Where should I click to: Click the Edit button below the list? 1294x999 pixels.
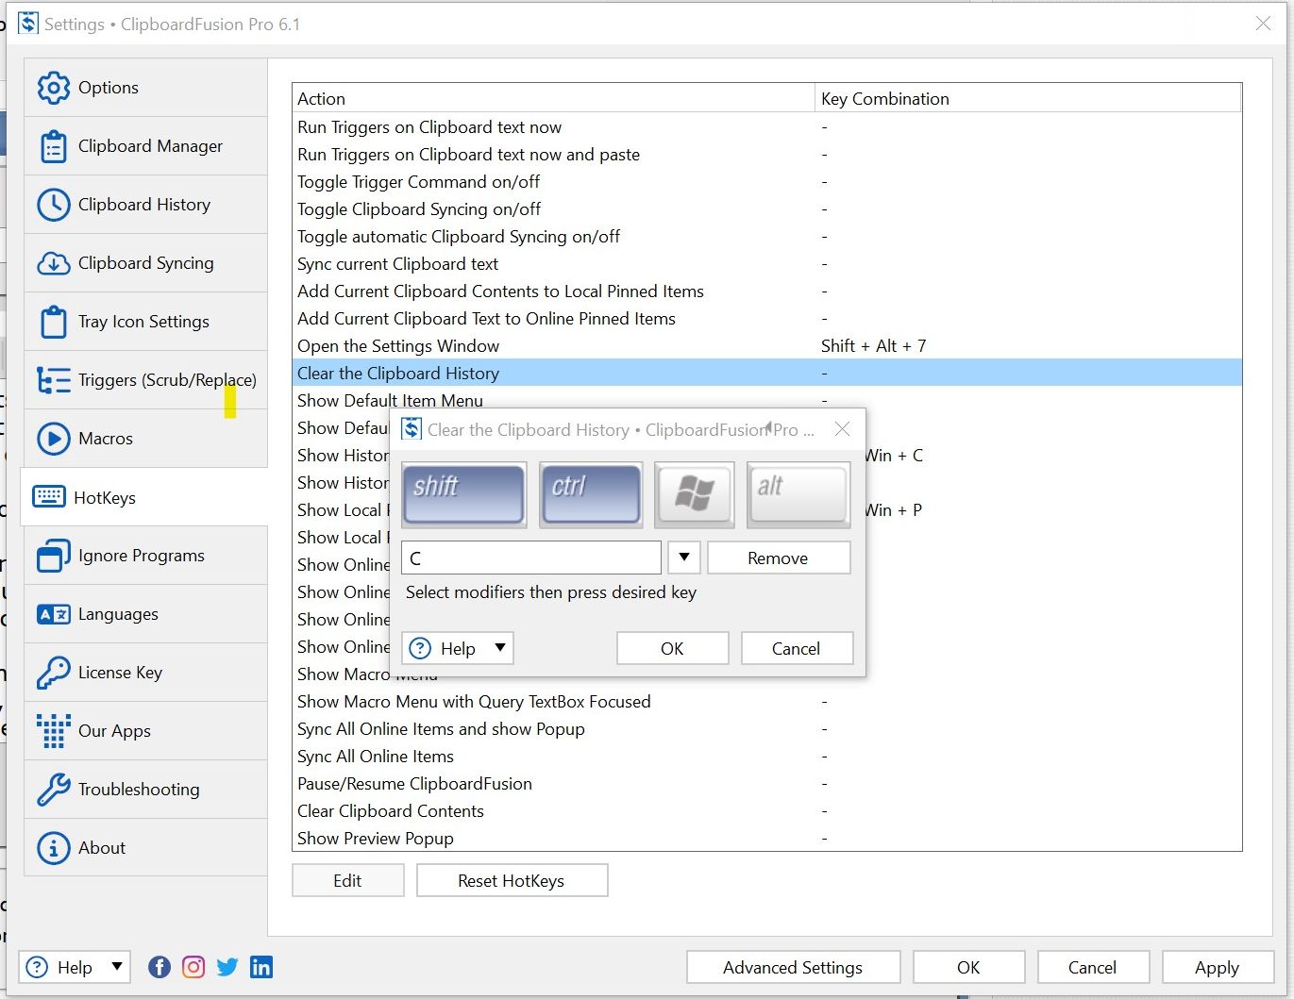coord(347,880)
